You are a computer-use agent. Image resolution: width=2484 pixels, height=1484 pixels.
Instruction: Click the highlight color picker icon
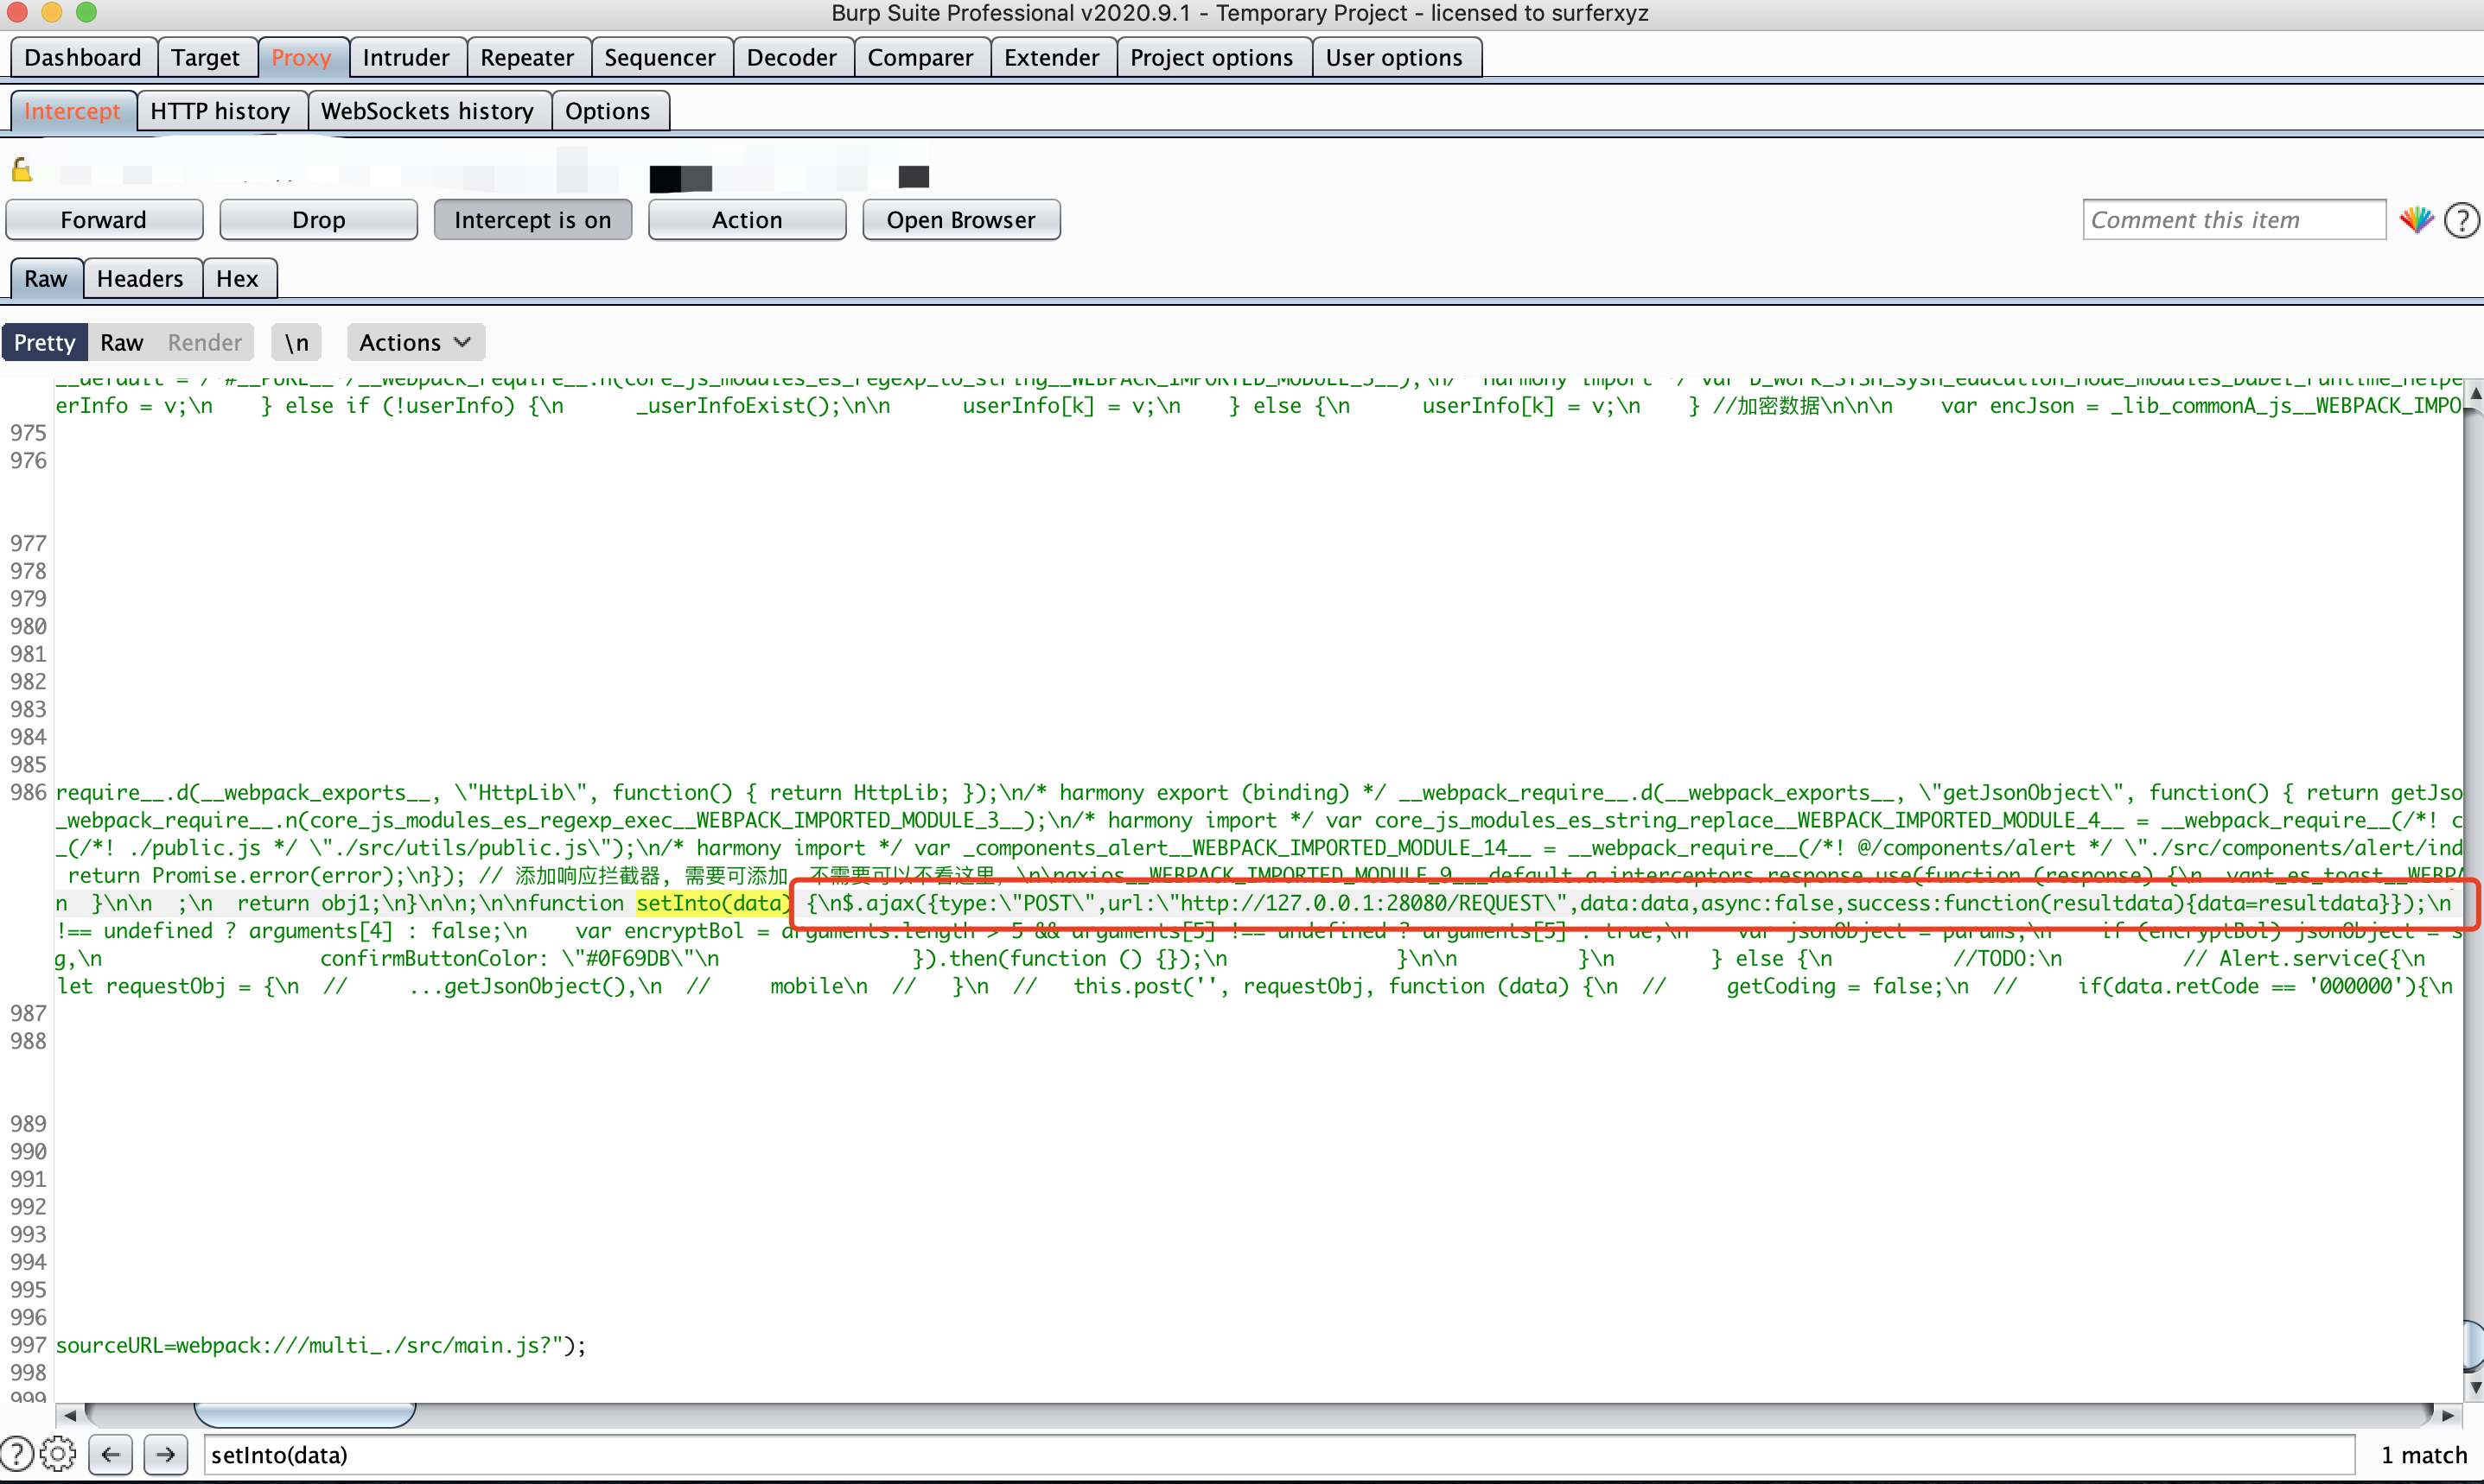2416,220
